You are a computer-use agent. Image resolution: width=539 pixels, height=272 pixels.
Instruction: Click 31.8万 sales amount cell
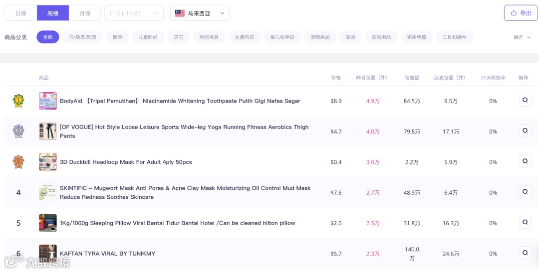pos(412,223)
